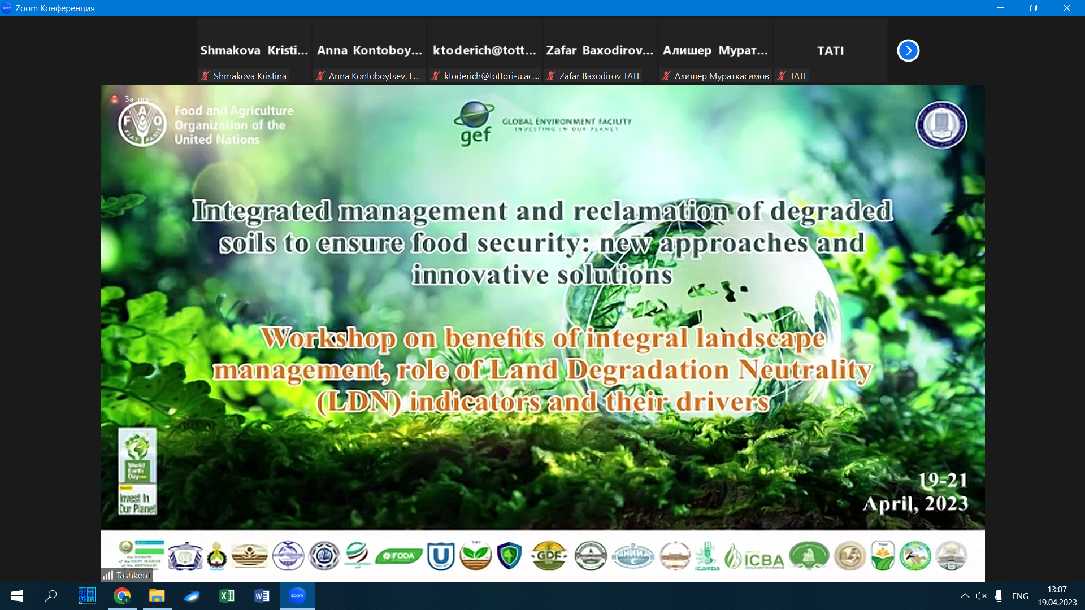Expand hidden system tray icons chevron
This screenshot has height=610, width=1085.
(x=965, y=596)
